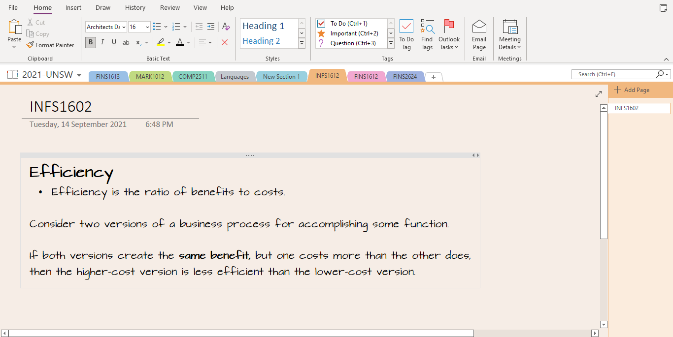Expand the Tags gallery more arrow
The width and height of the screenshot is (673, 337).
pyautogui.click(x=391, y=43)
